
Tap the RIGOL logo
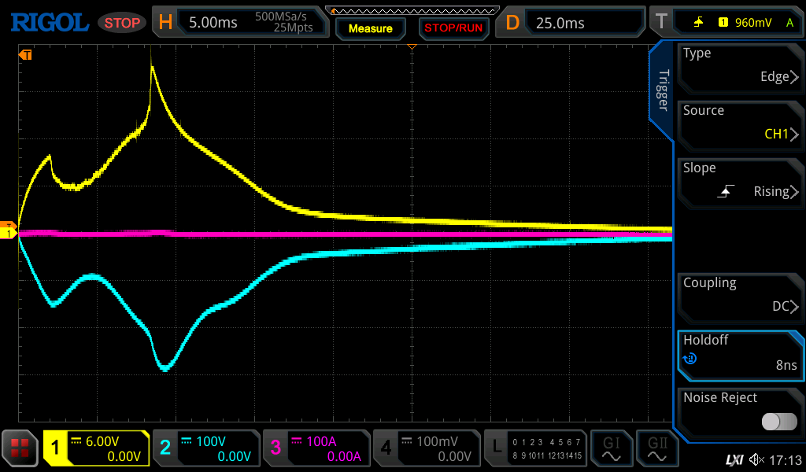click(49, 22)
